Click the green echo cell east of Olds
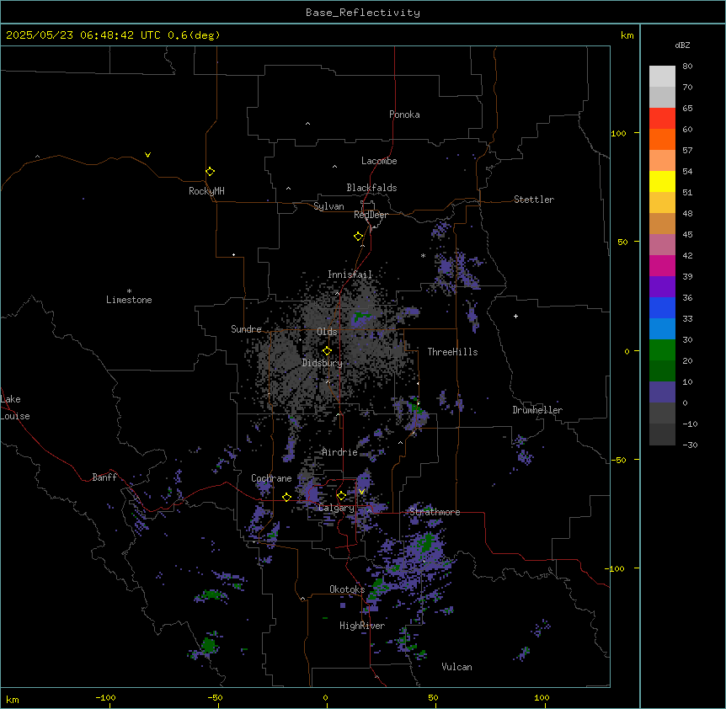This screenshot has width=726, height=709. tap(362, 317)
